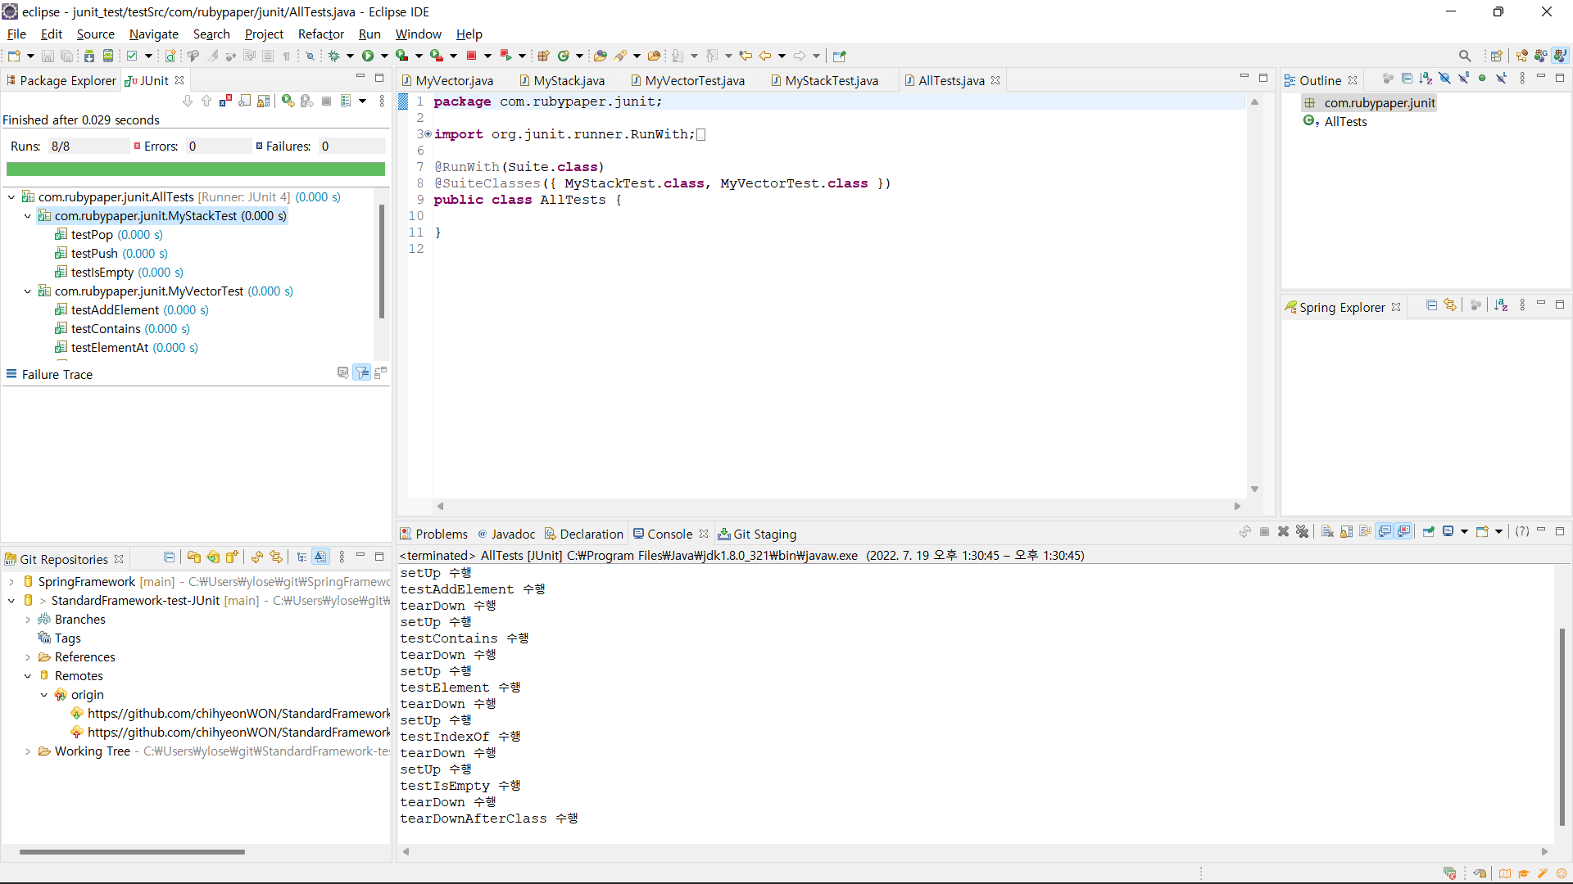Click the green test progress bar
1573x884 pixels.
[195, 169]
